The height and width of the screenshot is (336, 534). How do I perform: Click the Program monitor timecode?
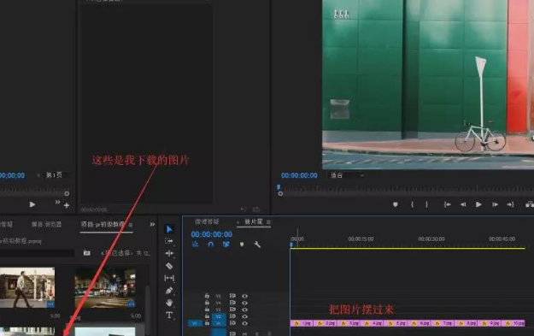tap(299, 175)
